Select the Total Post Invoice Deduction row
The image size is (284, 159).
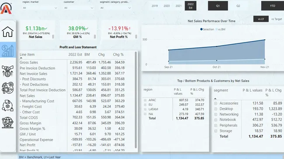point(42,90)
